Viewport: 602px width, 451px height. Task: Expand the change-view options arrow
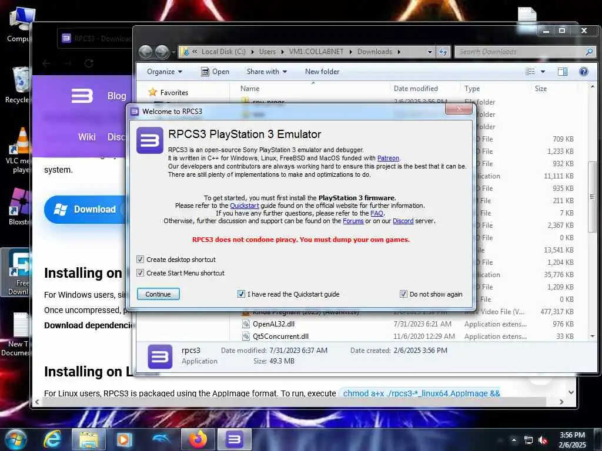point(543,72)
